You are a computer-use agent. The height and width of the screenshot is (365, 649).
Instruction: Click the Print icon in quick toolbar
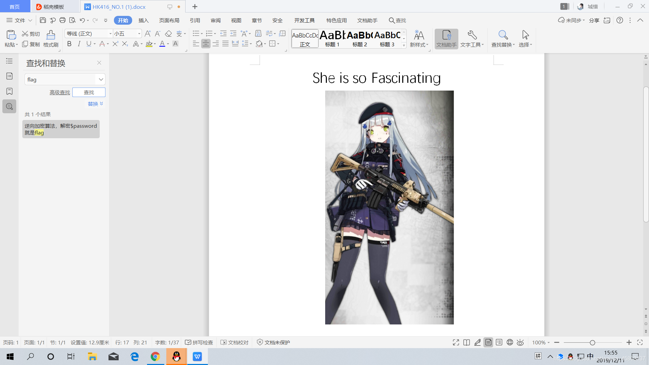coord(63,20)
